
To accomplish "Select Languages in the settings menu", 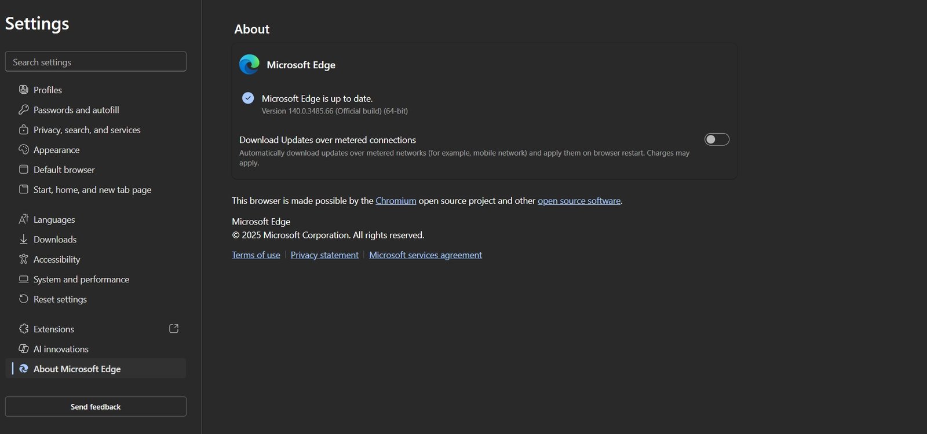I will point(96,219).
